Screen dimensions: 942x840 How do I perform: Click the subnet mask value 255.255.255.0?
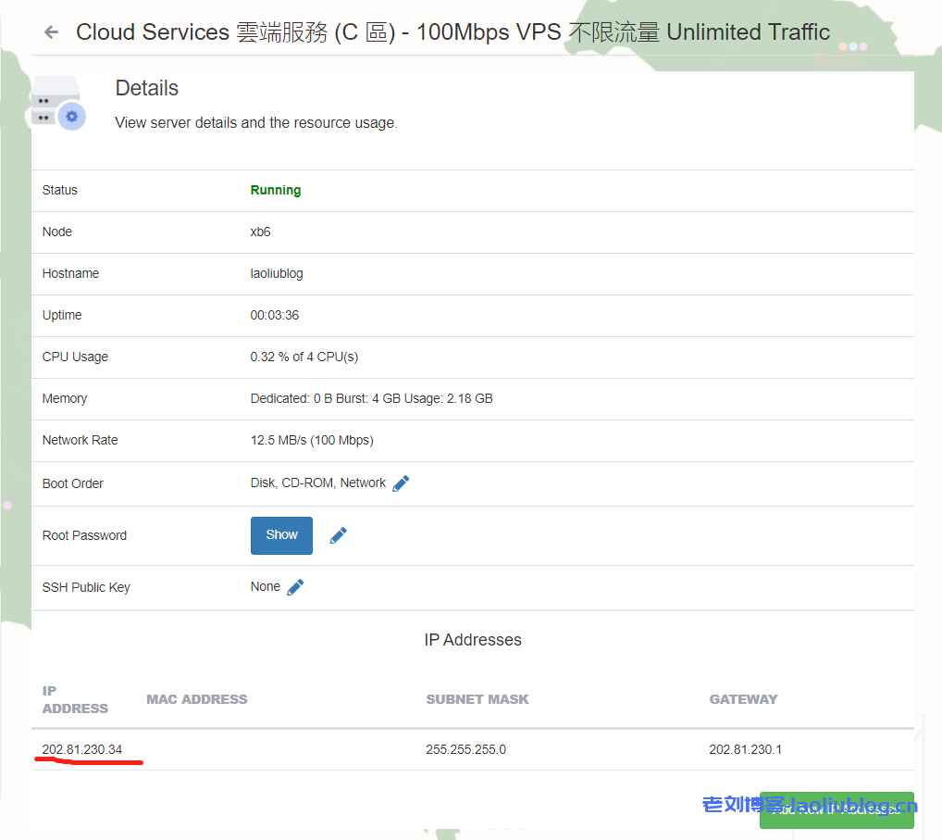pyautogui.click(x=465, y=749)
